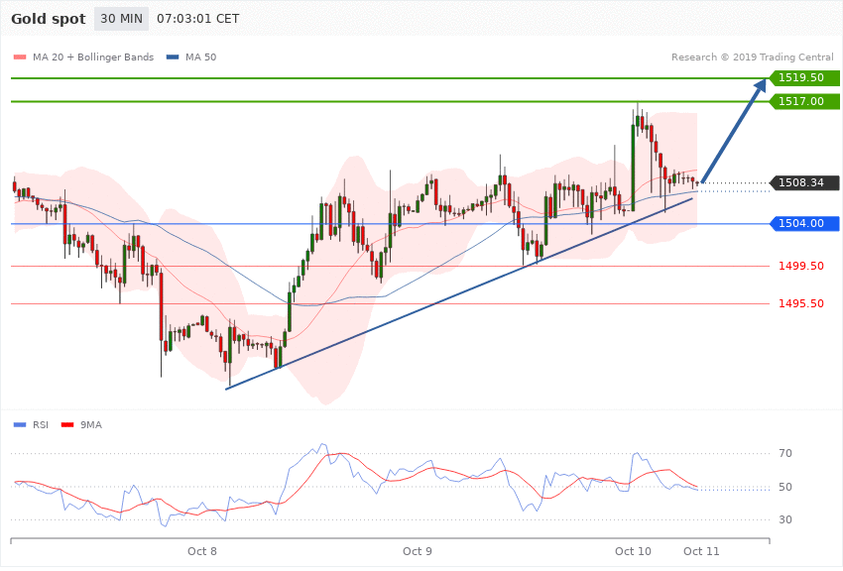Click the Oct 11 date axis label
843x571 pixels.
(x=701, y=551)
